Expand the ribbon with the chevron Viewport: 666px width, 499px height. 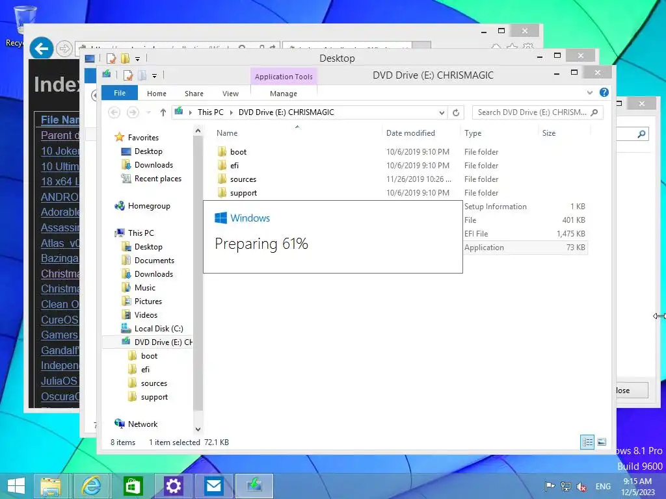point(589,92)
